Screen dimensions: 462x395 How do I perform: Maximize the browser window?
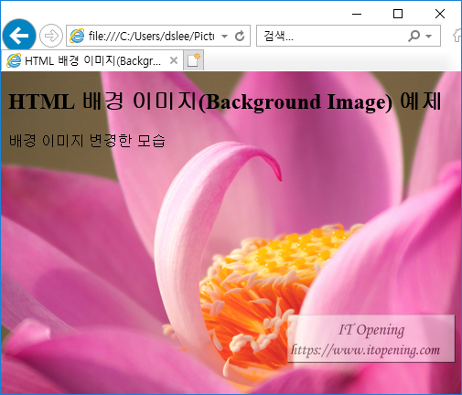[x=398, y=14]
